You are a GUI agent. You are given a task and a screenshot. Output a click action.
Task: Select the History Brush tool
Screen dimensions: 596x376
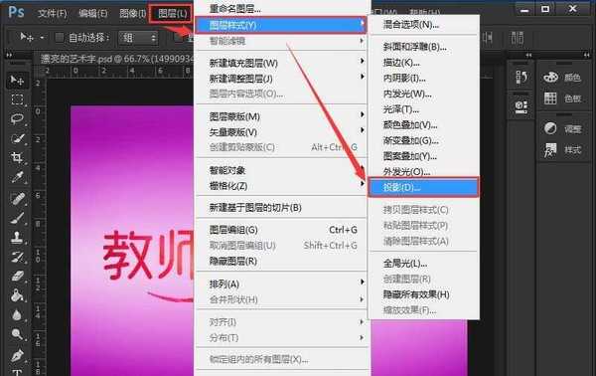pyautogui.click(x=17, y=258)
